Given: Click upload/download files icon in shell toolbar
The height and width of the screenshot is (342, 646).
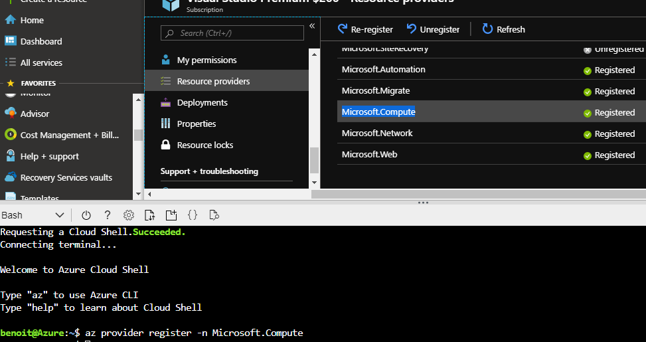Looking at the screenshot, I should click(150, 215).
